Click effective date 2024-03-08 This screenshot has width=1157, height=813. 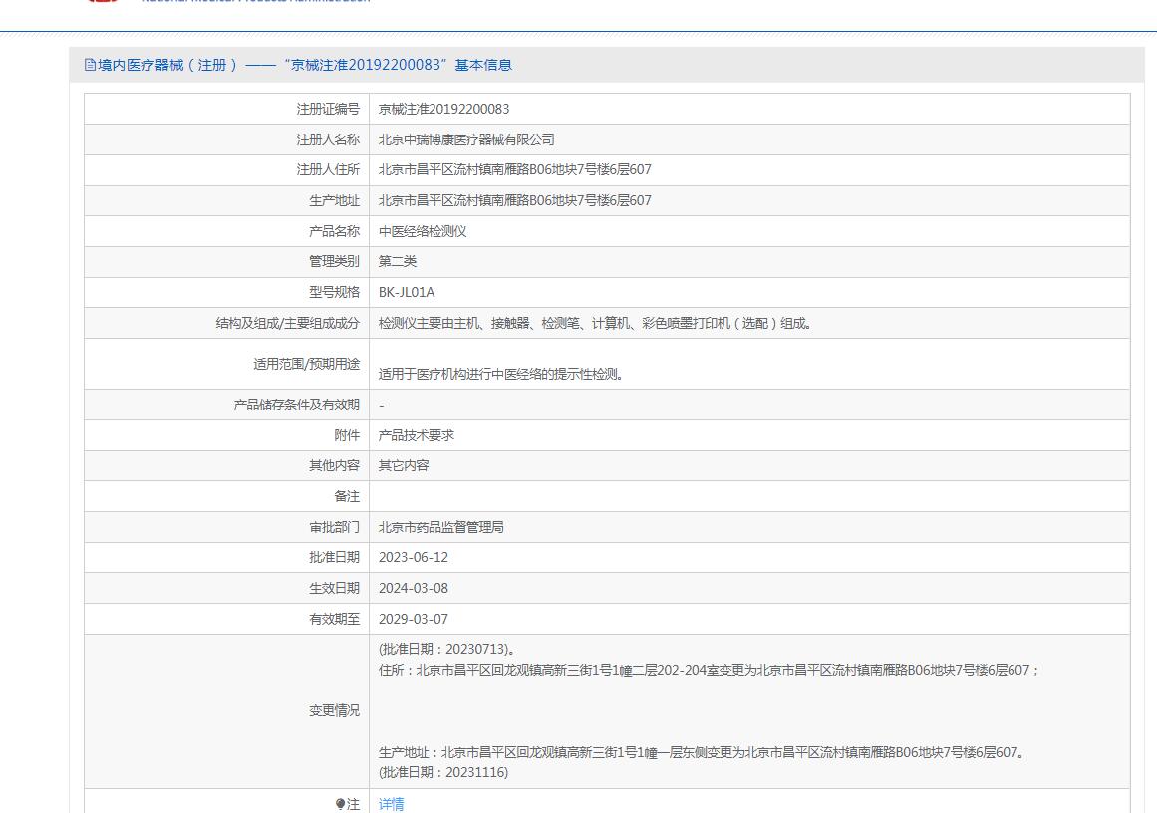pos(414,589)
